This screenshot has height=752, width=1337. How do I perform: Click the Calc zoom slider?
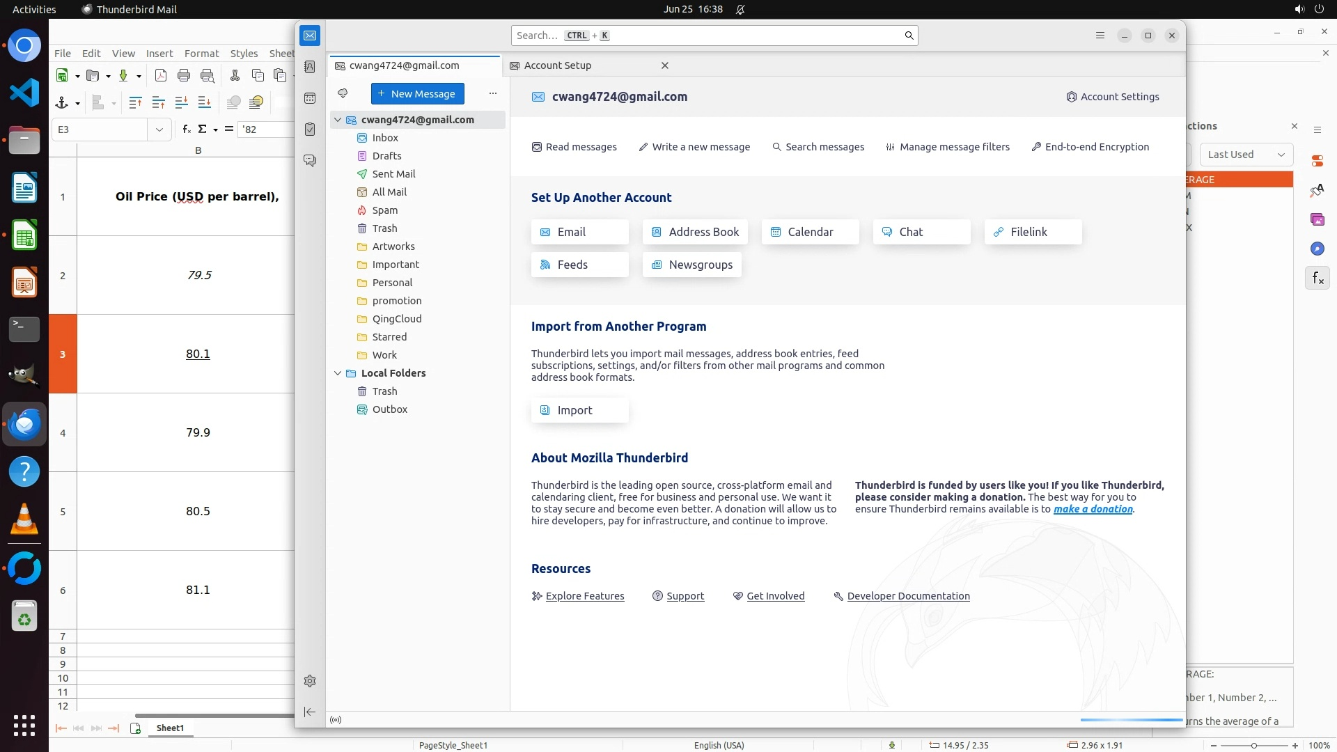click(1253, 746)
